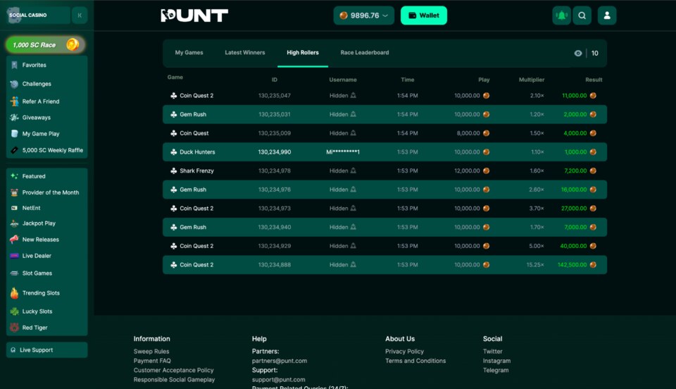Open the row count selector showing 10
Image resolution: width=676 pixels, height=389 pixels.
[x=595, y=54]
